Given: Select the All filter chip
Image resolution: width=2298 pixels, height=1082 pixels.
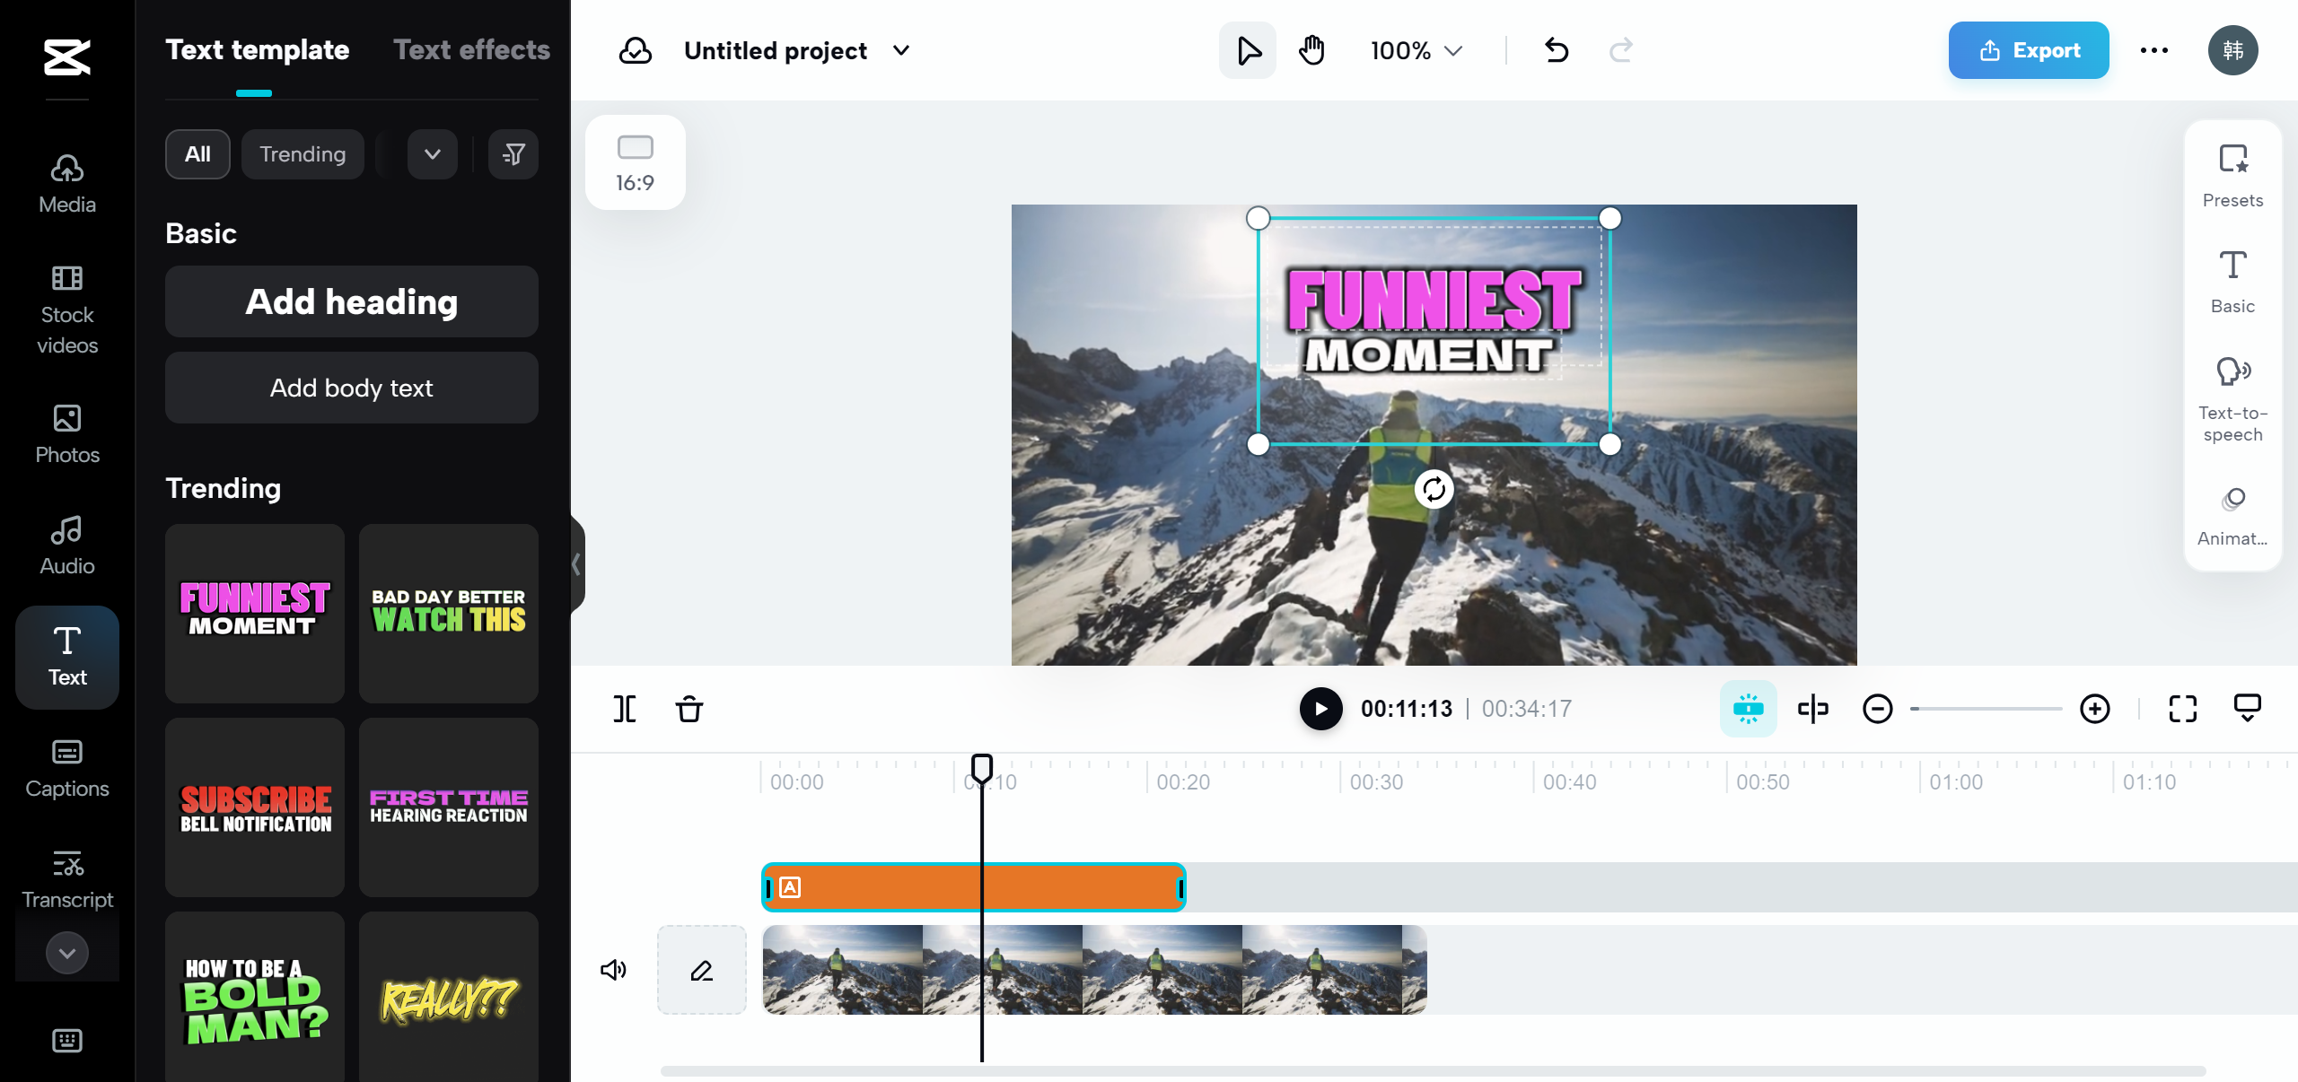Looking at the screenshot, I should [197, 154].
